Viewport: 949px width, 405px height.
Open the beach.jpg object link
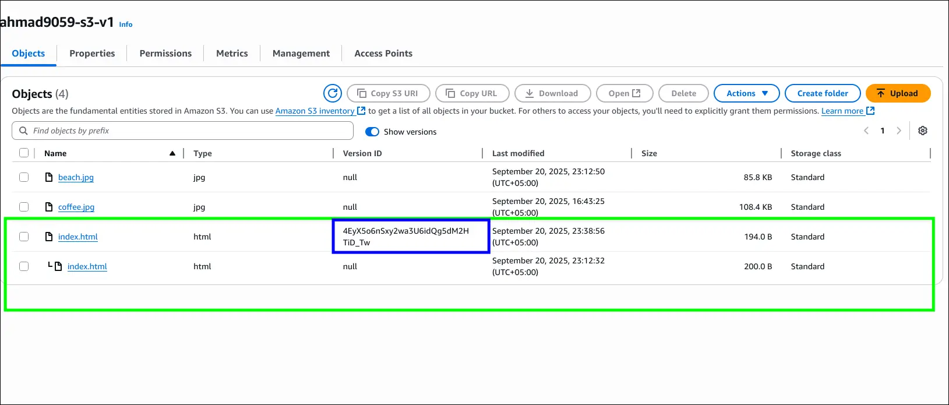[x=76, y=178]
